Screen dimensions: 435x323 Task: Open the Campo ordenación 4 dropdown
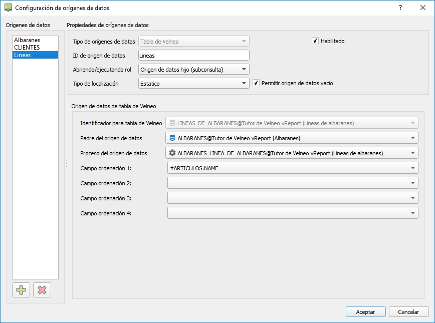click(292, 213)
